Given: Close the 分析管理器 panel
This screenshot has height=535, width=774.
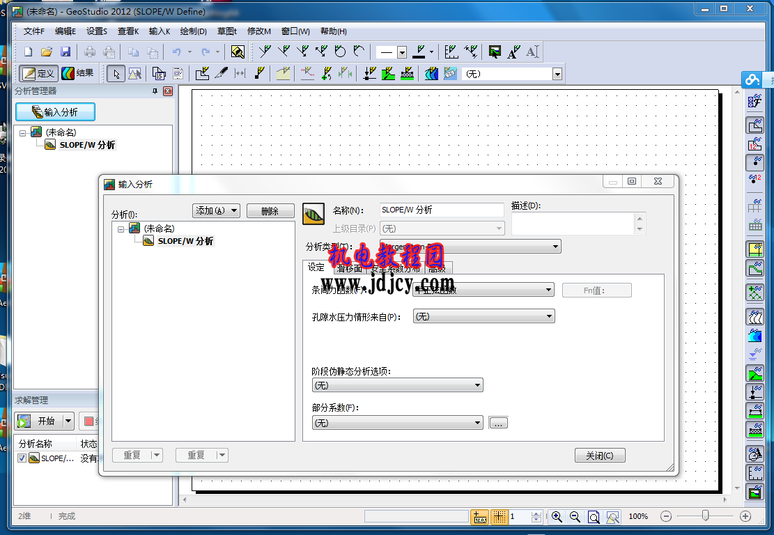Looking at the screenshot, I should click(168, 91).
